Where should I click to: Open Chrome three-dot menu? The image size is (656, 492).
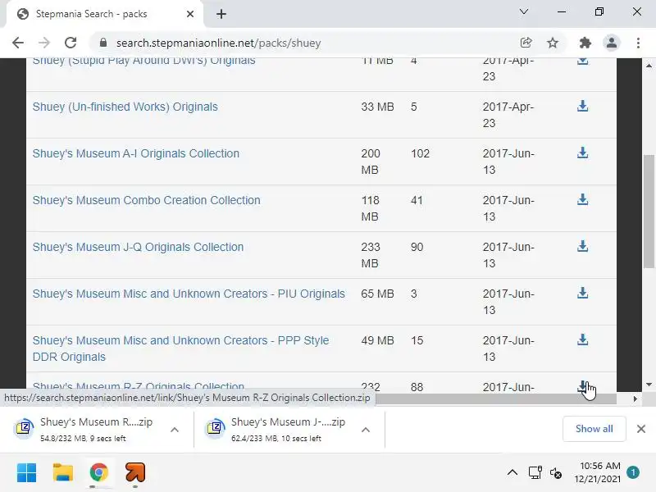pyautogui.click(x=638, y=43)
